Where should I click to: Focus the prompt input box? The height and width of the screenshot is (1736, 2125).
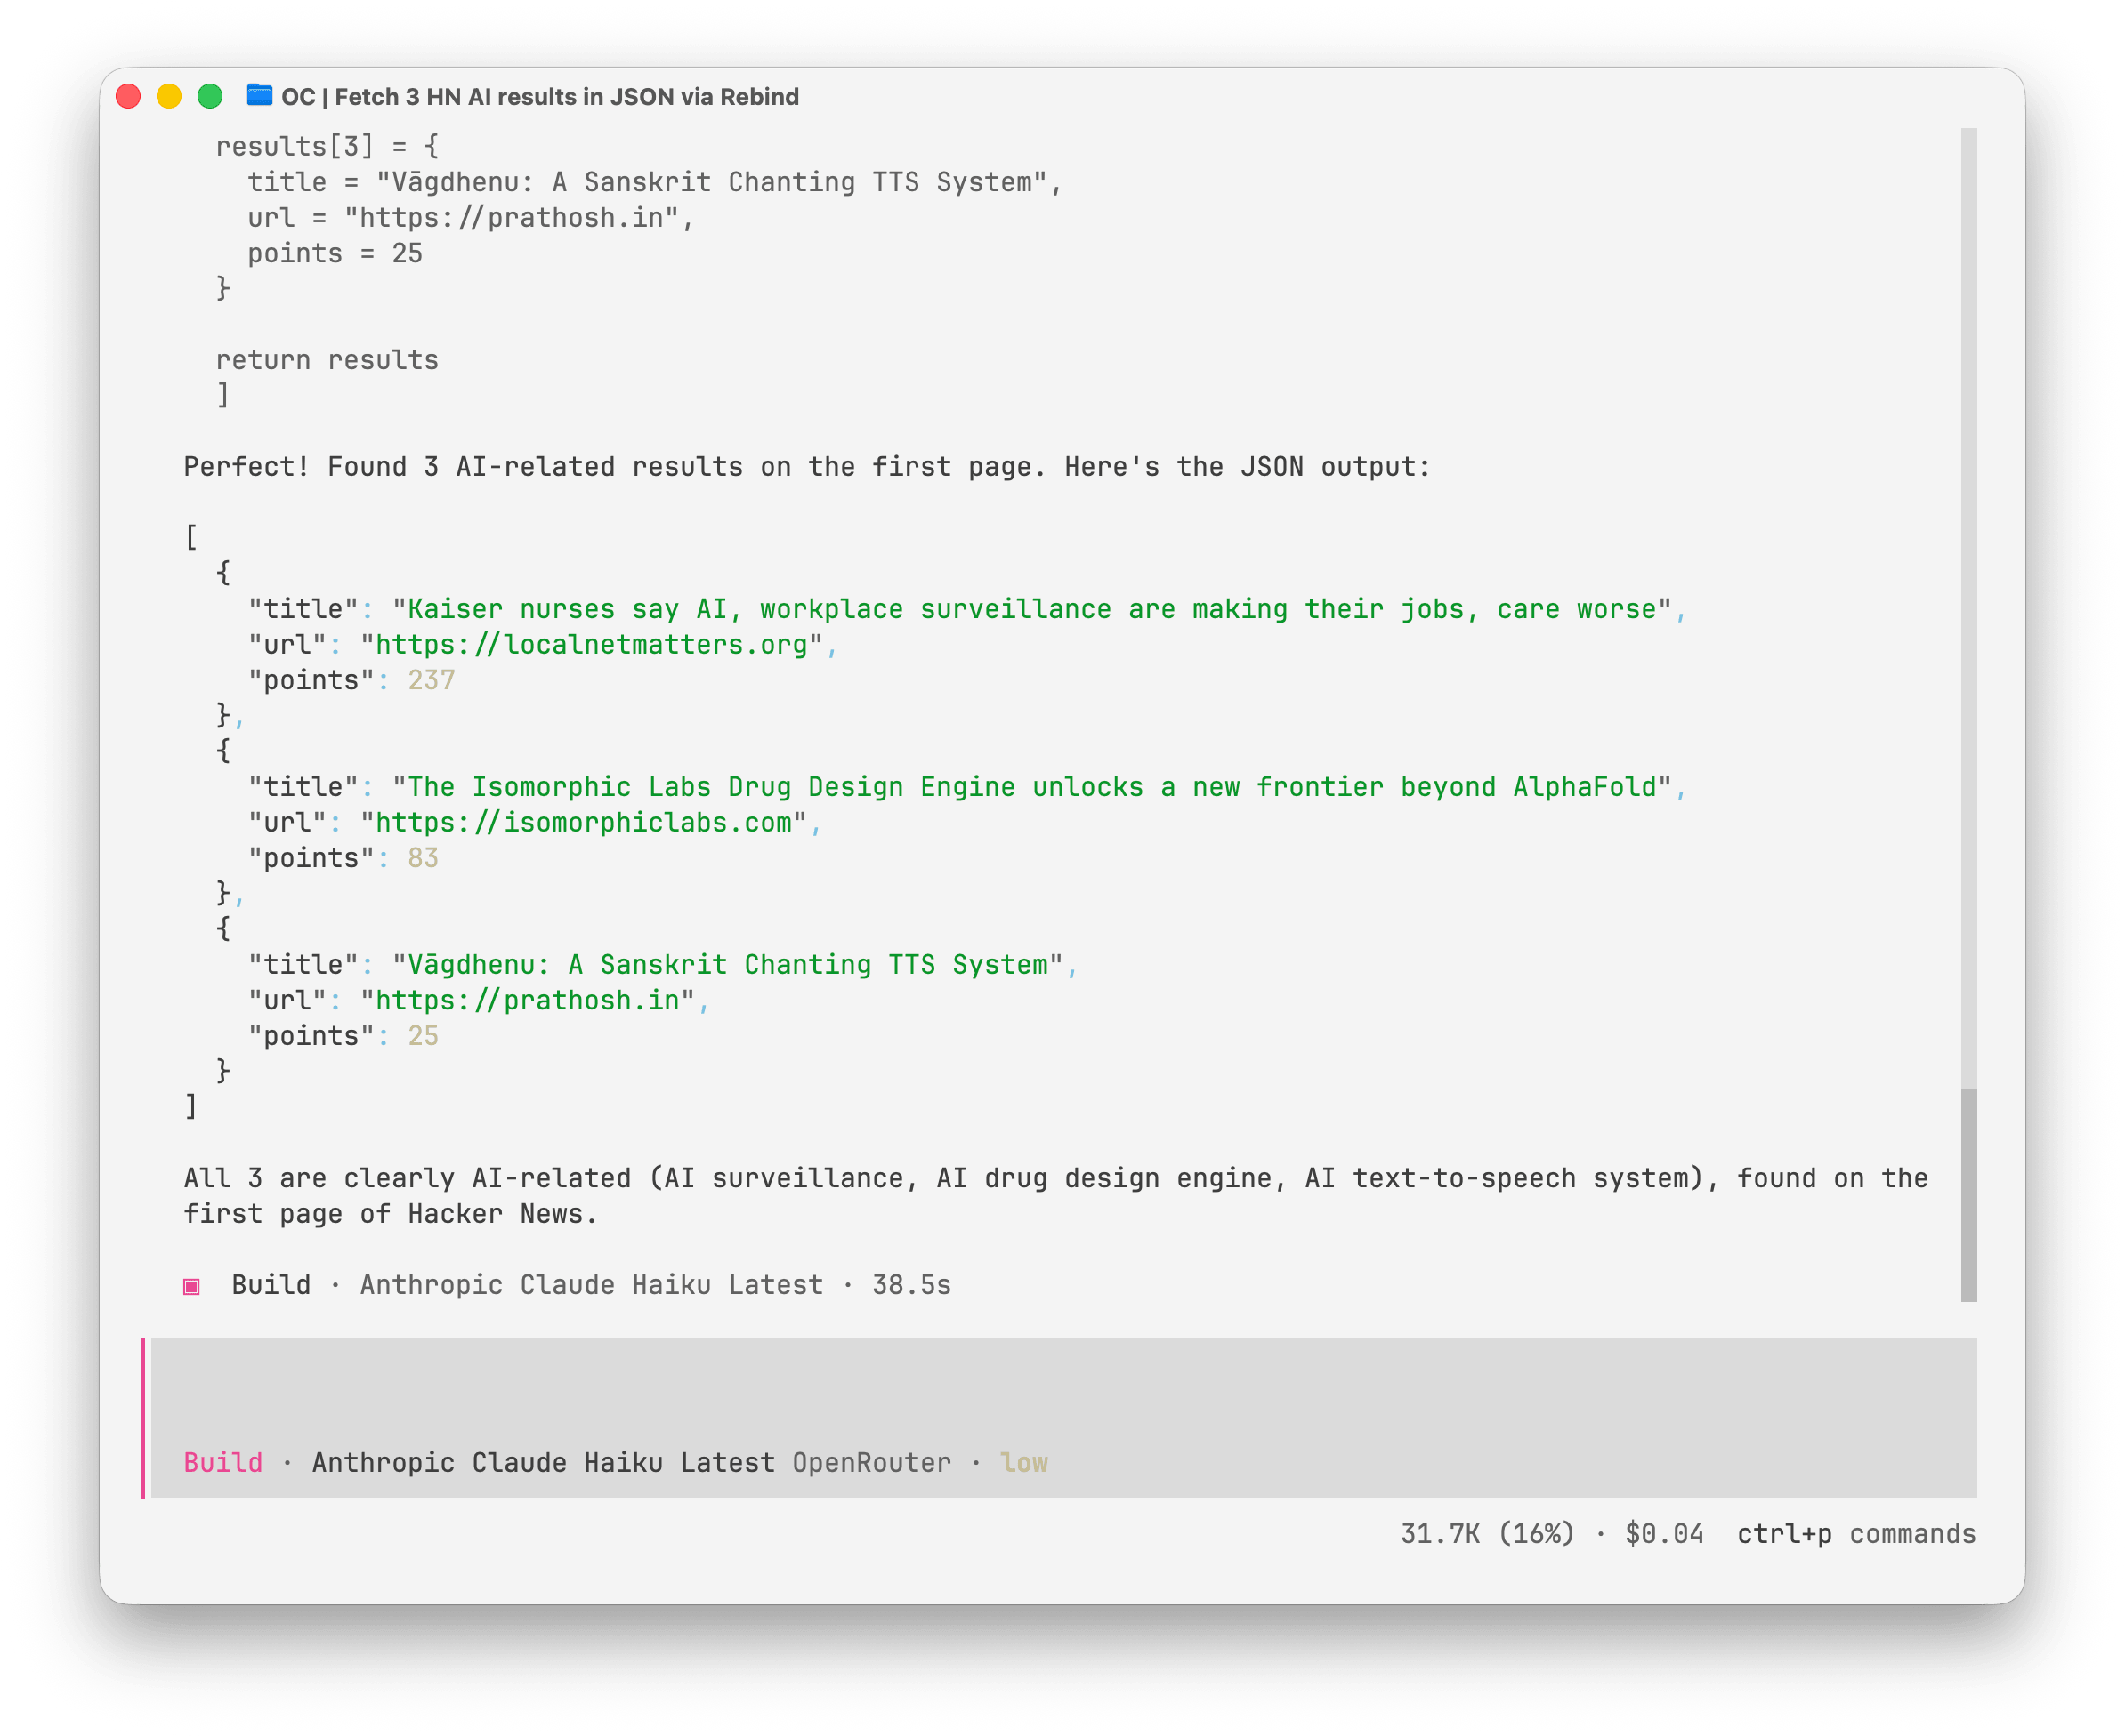click(1062, 1417)
